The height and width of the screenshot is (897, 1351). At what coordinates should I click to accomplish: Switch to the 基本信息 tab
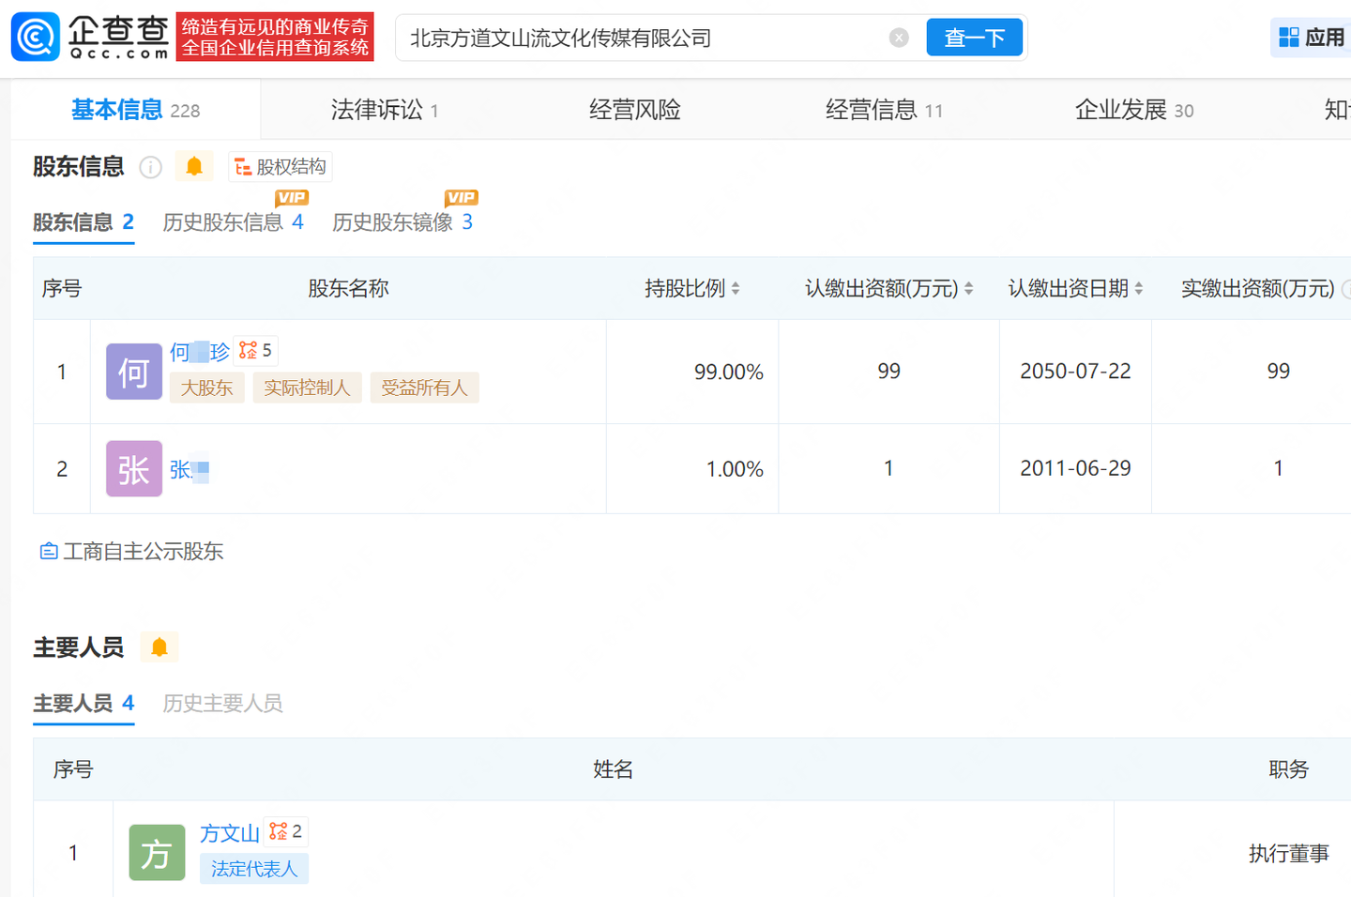tap(136, 110)
